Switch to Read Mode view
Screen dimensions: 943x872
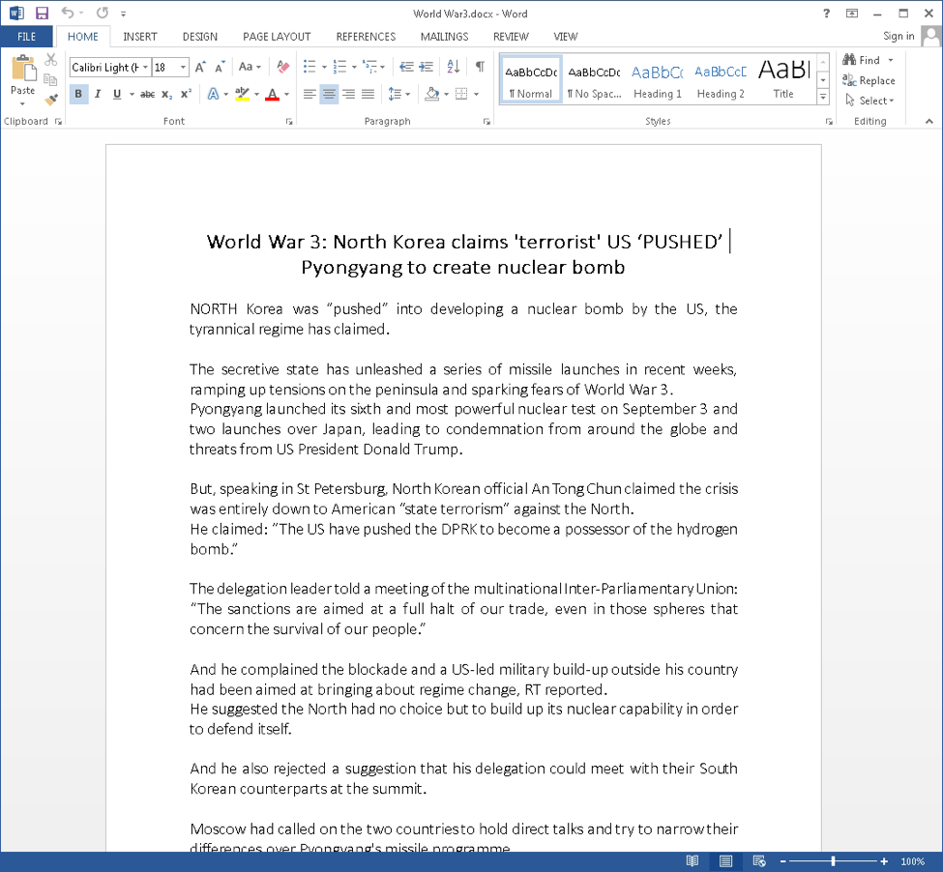pos(693,861)
